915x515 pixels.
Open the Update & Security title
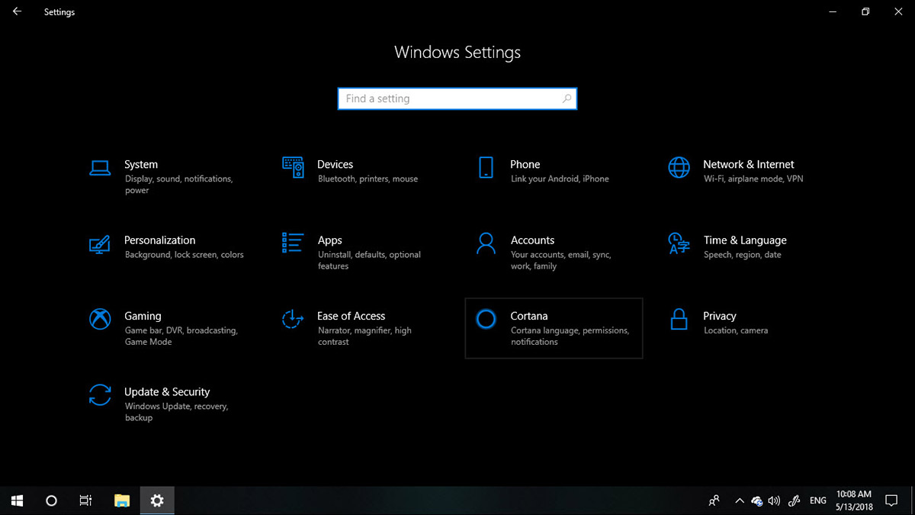coord(167,391)
